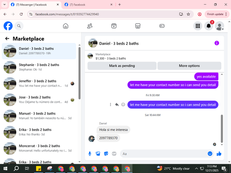Open Marketplace storefront icon

tap(138, 26)
